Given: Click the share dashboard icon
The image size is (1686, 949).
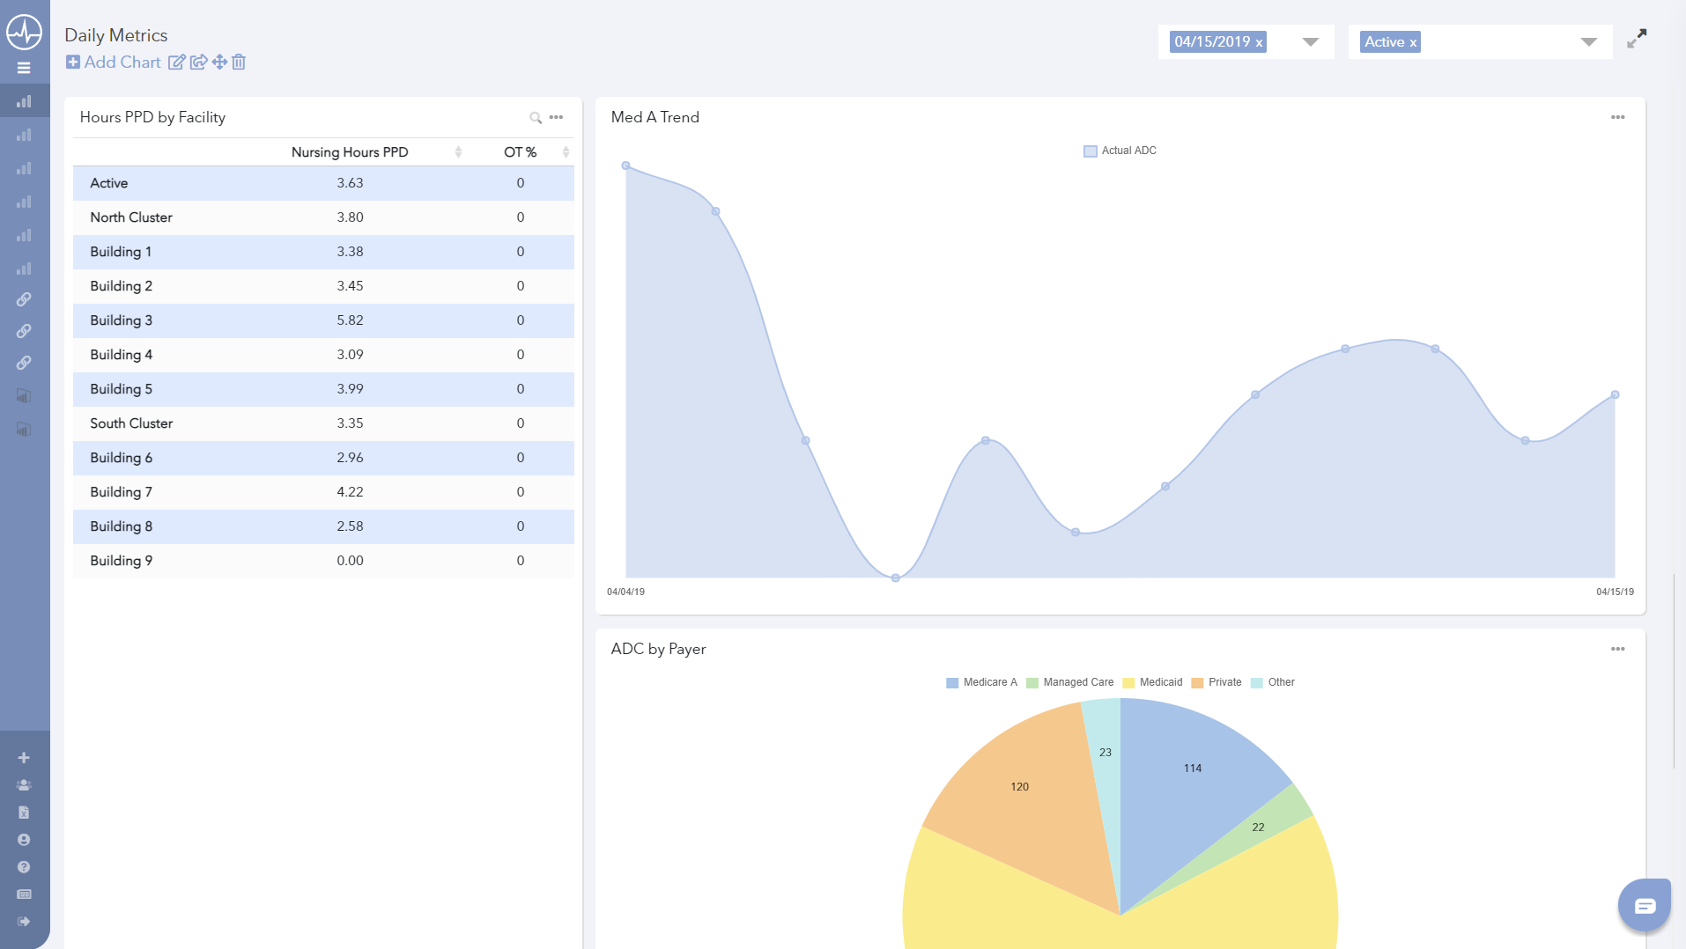Looking at the screenshot, I should [199, 63].
